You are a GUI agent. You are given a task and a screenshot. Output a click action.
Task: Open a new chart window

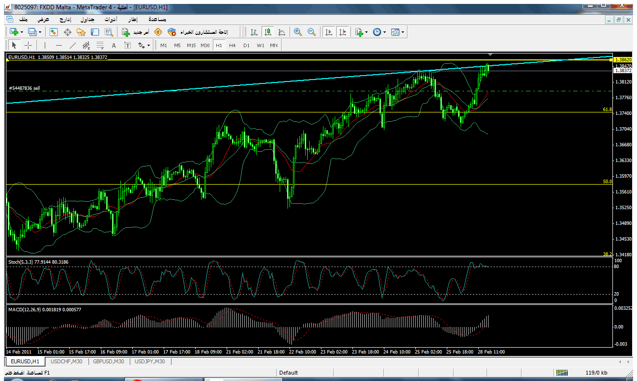coord(14,32)
